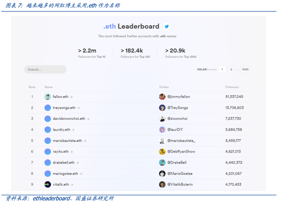Click the treysongz.eth blue avatar circle

(x=48, y=108)
